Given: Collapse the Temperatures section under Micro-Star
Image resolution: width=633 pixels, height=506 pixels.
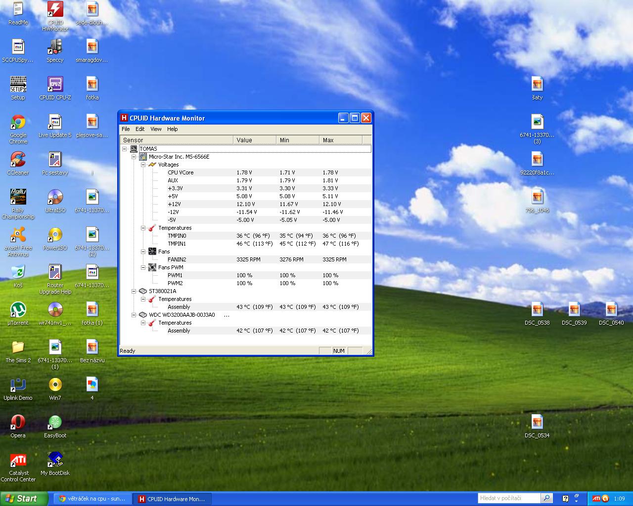Looking at the screenshot, I should [x=143, y=228].
